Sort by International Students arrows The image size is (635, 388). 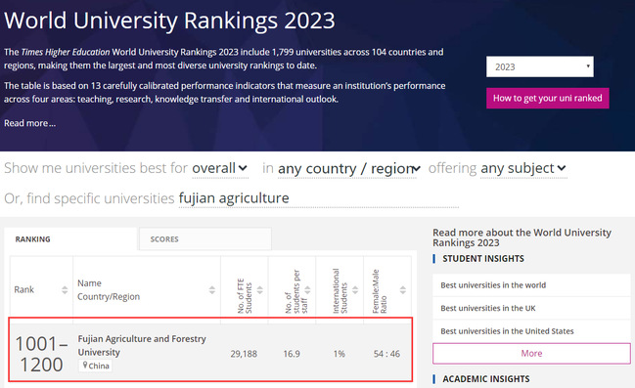(355, 289)
